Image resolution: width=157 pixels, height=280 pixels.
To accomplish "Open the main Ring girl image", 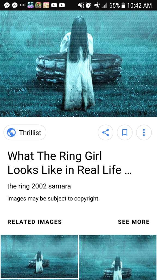I will tap(78, 63).
